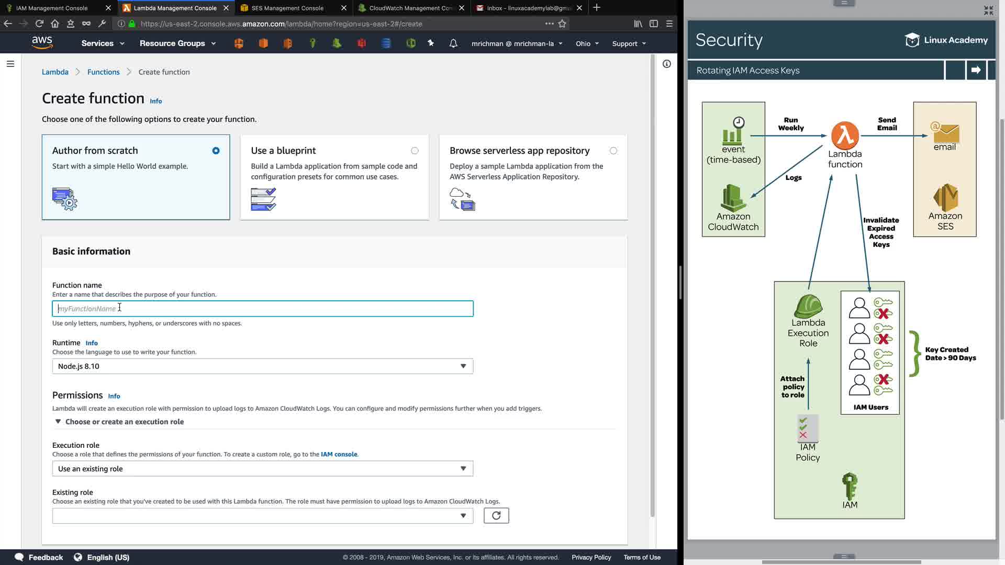
Task: Click the IAM console link
Action: 339,454
